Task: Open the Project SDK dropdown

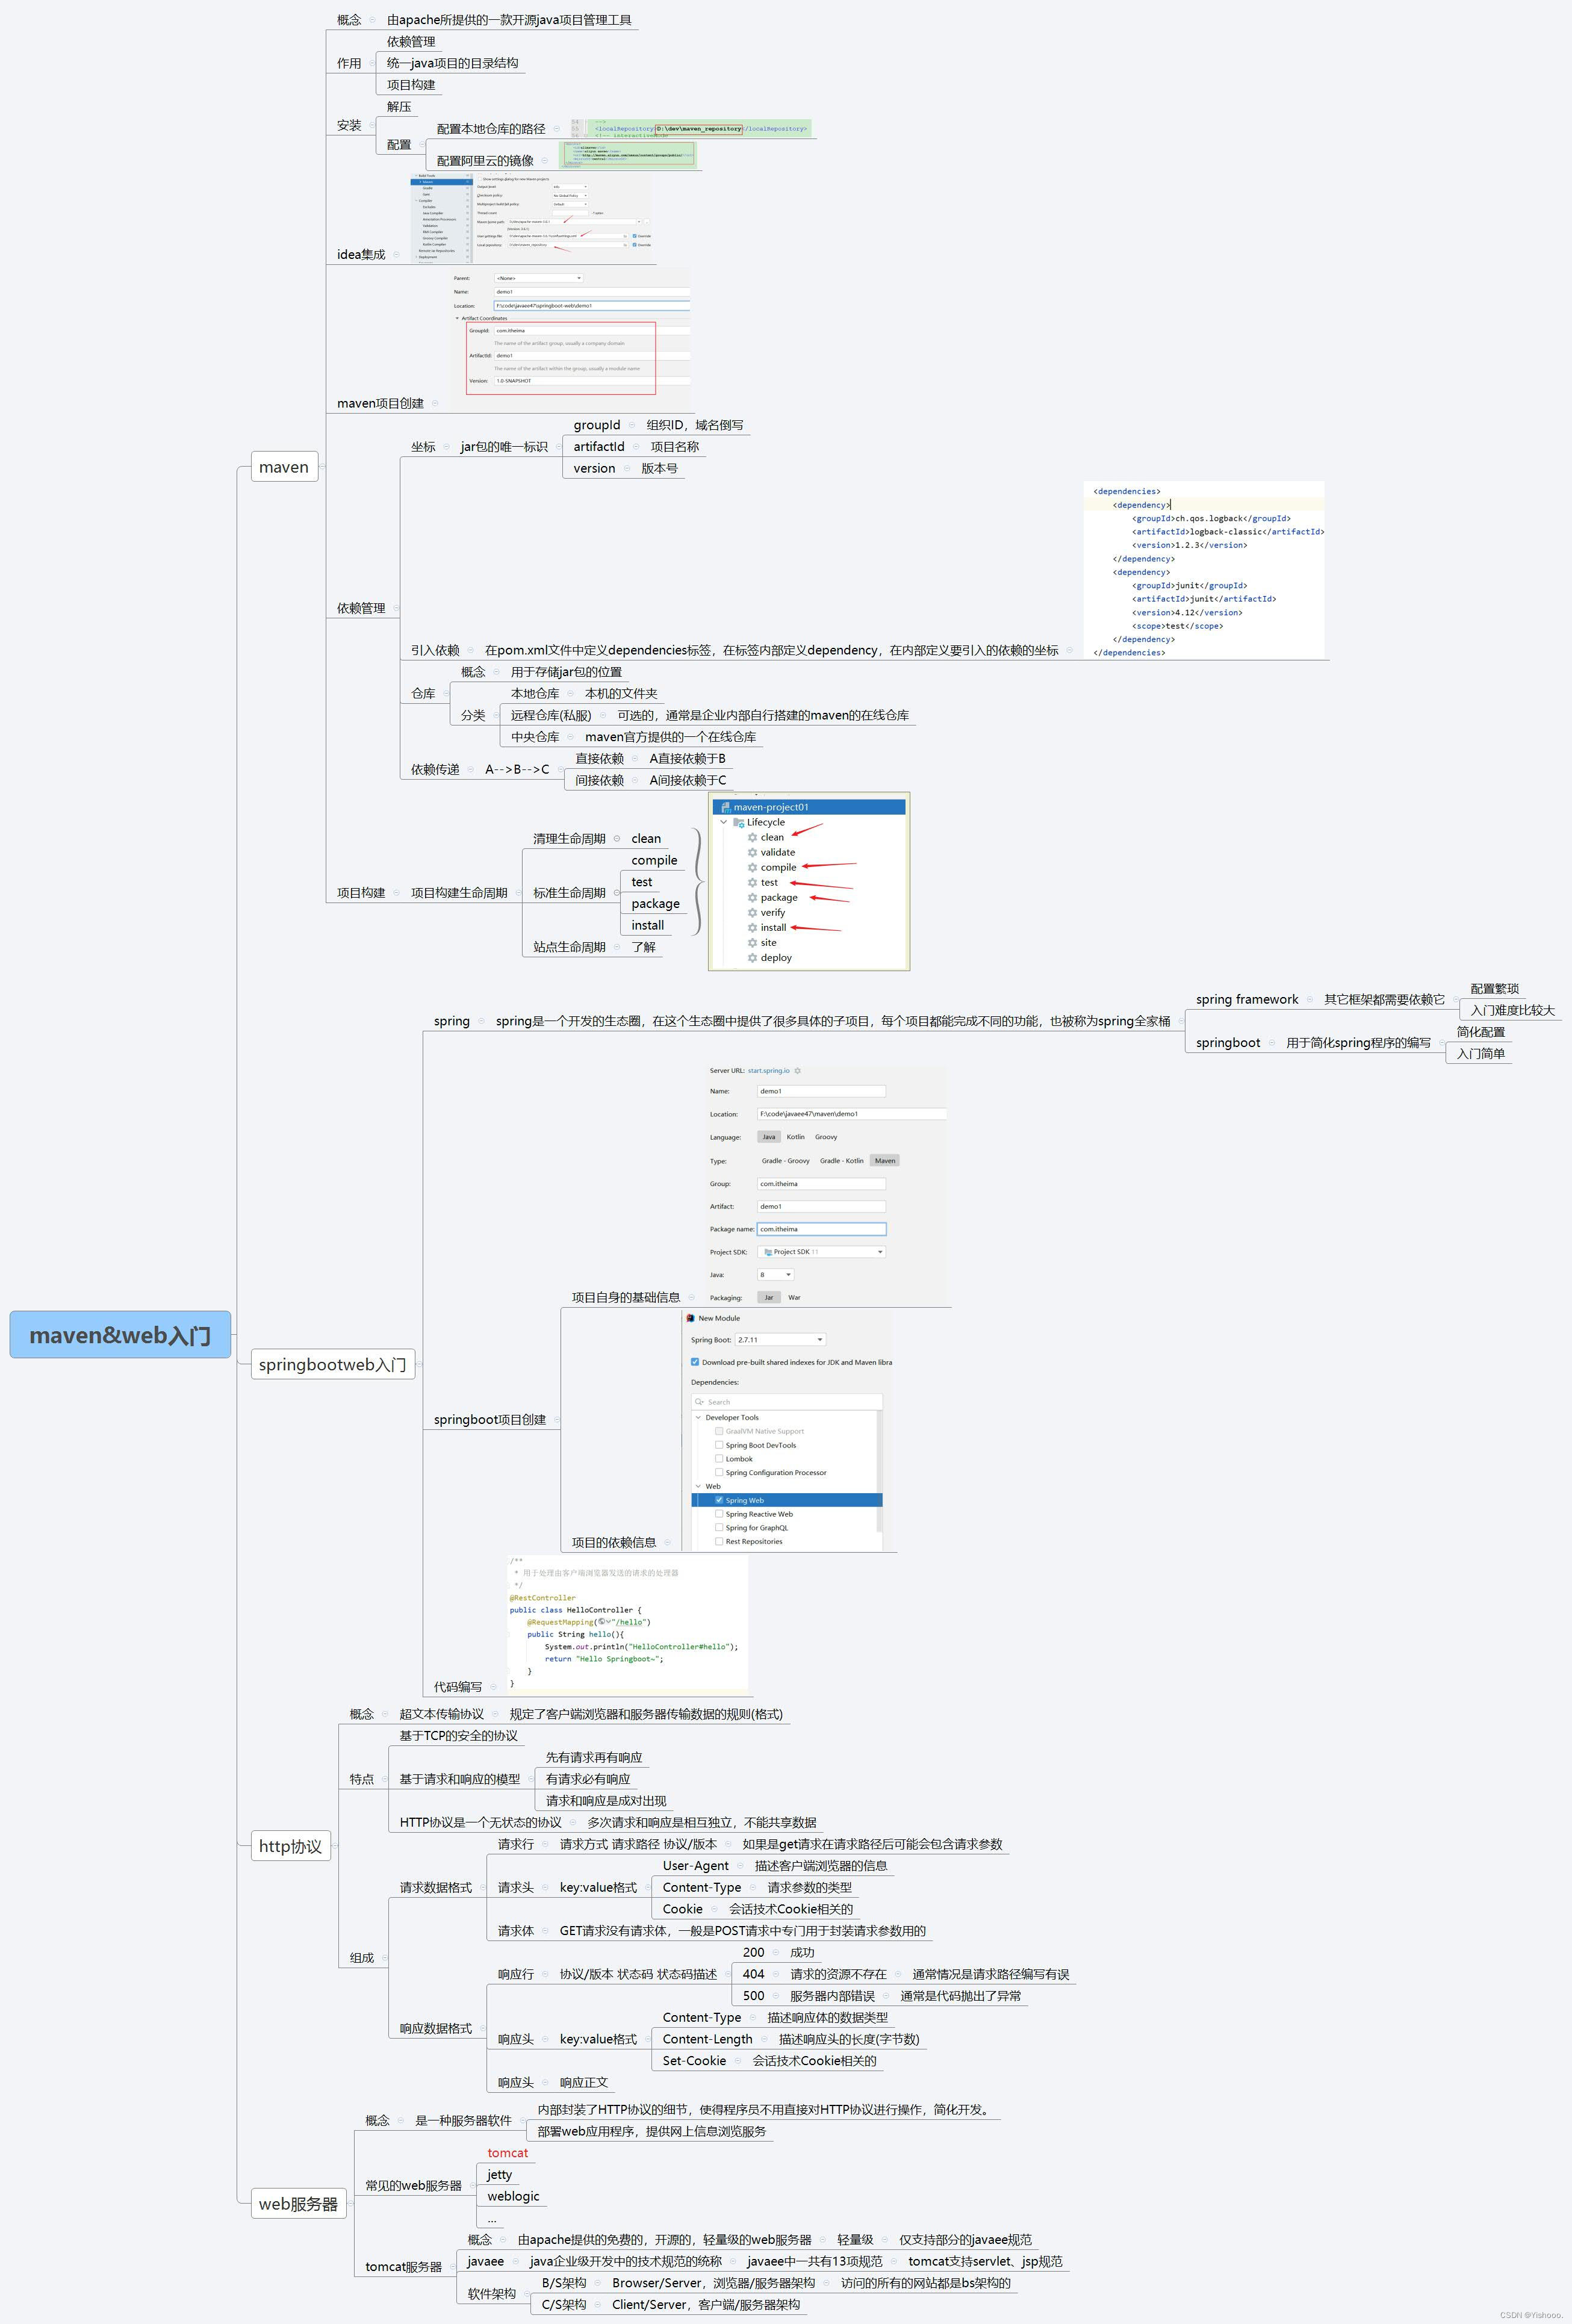Action: 822,1252
